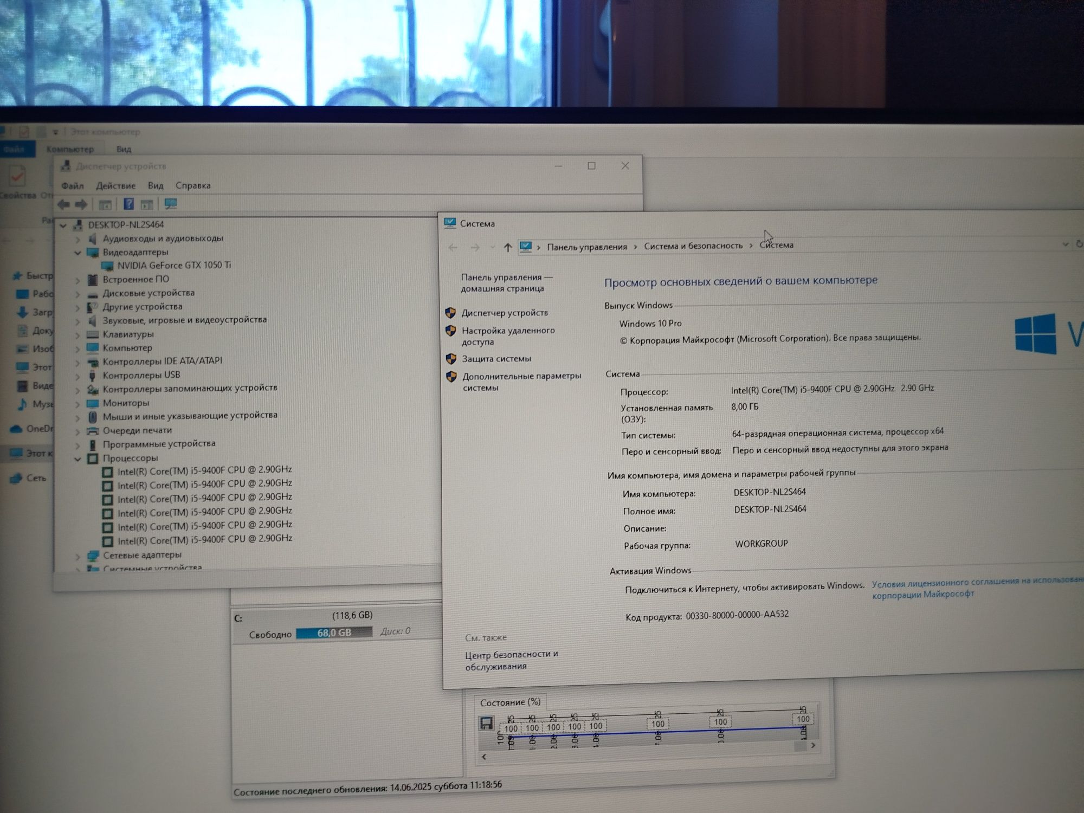The height and width of the screenshot is (813, 1084).
Task: Select Очереди печати node
Action: pos(137,430)
